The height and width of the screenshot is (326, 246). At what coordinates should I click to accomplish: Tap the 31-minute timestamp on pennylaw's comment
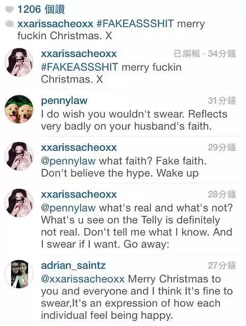tap(222, 101)
